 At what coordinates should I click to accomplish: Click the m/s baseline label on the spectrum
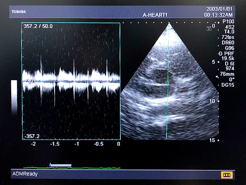(30, 81)
